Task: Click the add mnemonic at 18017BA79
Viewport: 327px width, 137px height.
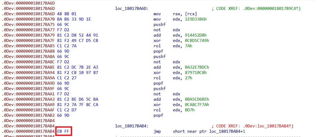Action: tap(157, 35)
